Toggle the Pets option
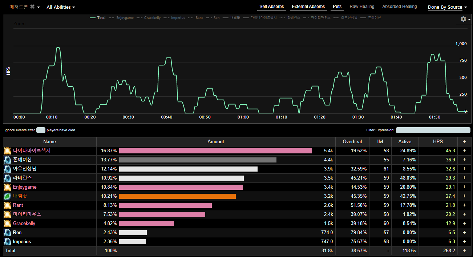 (x=337, y=7)
